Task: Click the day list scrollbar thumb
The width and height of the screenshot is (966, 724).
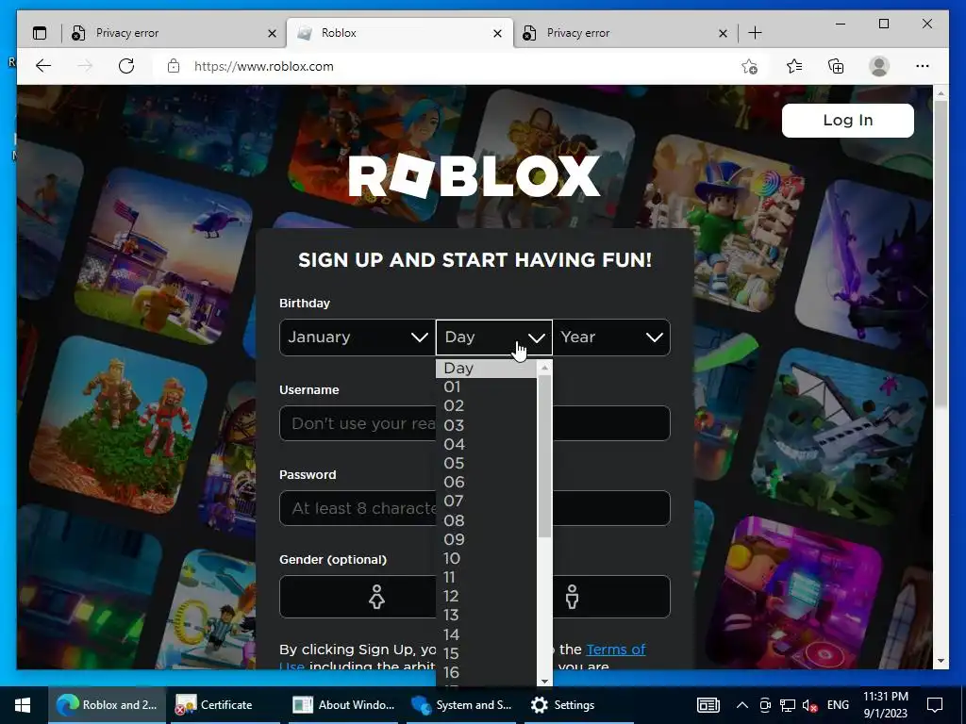Action: tap(544, 456)
